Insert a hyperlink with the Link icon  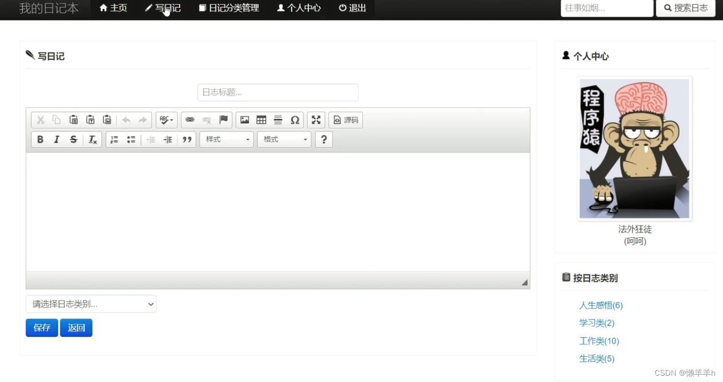190,120
